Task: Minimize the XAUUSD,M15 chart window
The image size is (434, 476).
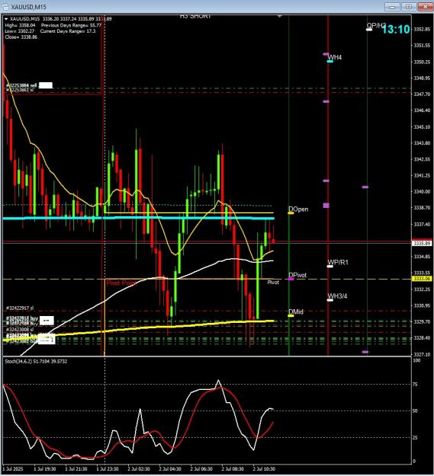Action: coord(392,6)
